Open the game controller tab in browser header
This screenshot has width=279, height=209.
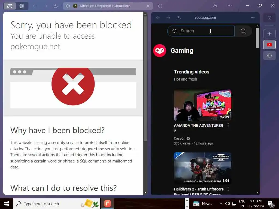(10, 6)
